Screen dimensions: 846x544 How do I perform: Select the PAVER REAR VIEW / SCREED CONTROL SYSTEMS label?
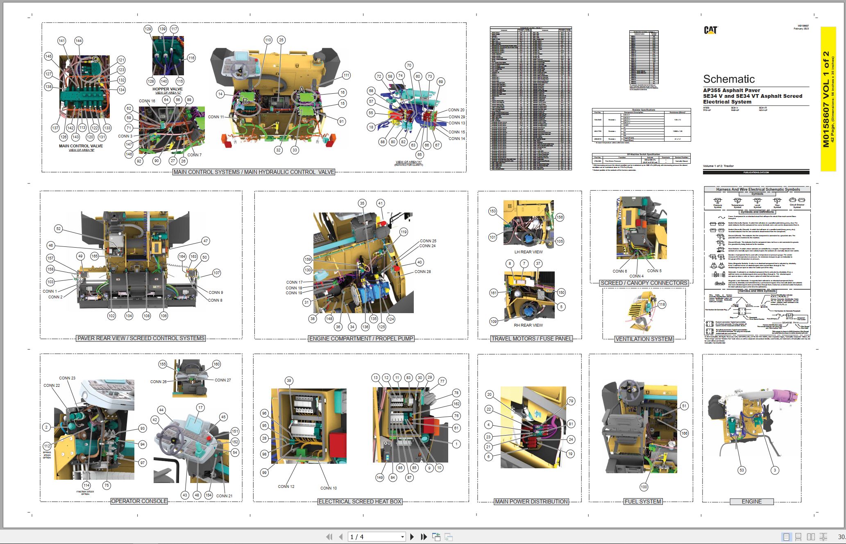coord(141,338)
